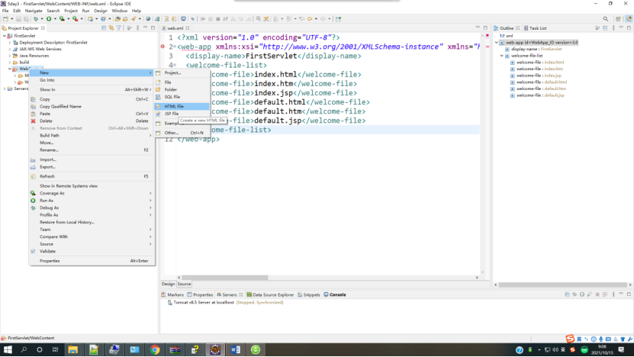Click the green Run toolbar icon
Image resolution: width=634 pixels, height=357 pixels.
pyautogui.click(x=49, y=19)
